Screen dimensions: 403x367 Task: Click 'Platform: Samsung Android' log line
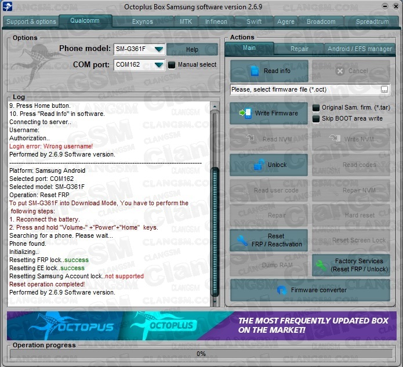coord(48,170)
